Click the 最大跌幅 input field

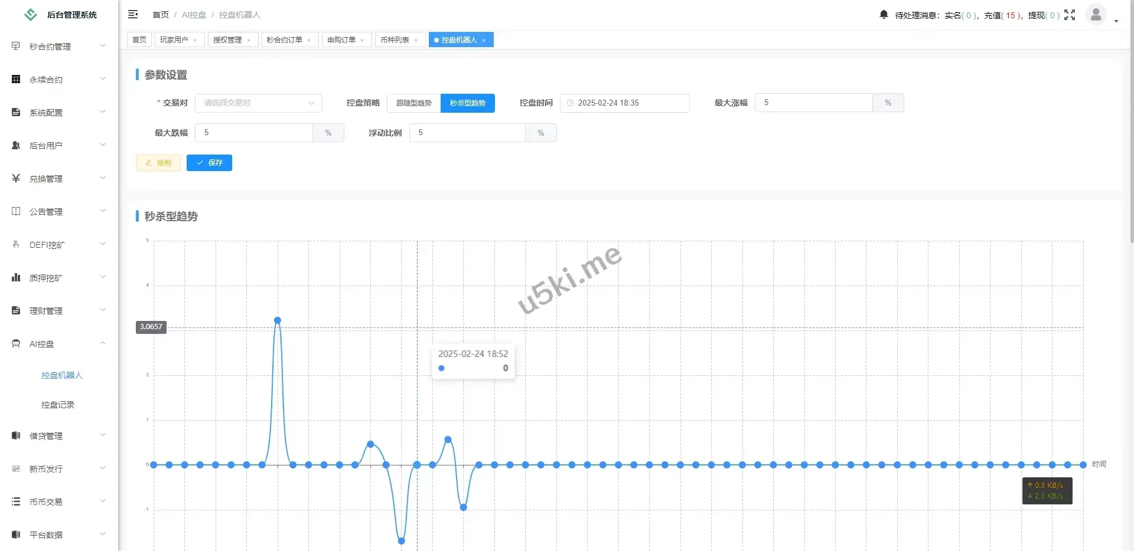click(x=254, y=133)
